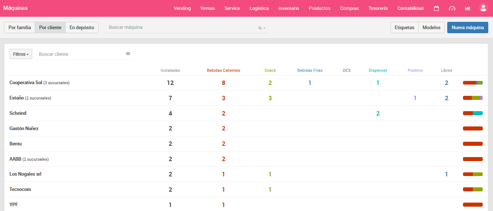
Task: Switch to Por familia view
Action: tap(20, 27)
